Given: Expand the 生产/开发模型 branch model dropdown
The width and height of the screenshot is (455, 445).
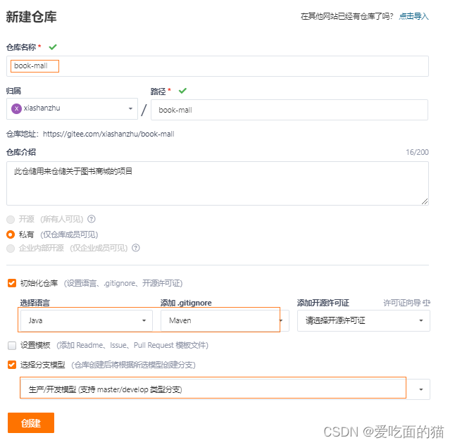Looking at the screenshot, I should [x=225, y=389].
